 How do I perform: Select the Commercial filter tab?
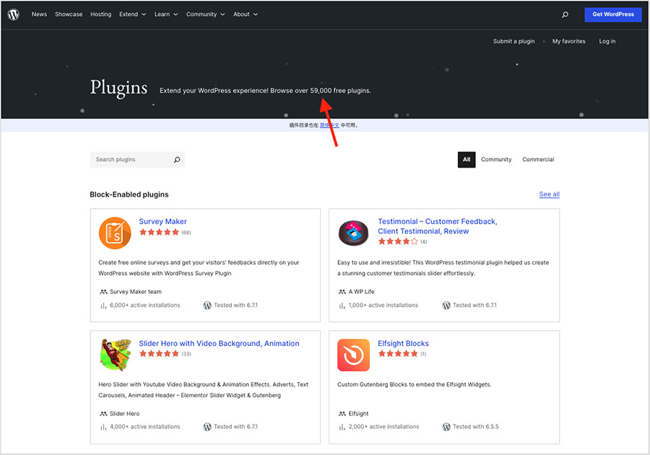click(x=538, y=160)
